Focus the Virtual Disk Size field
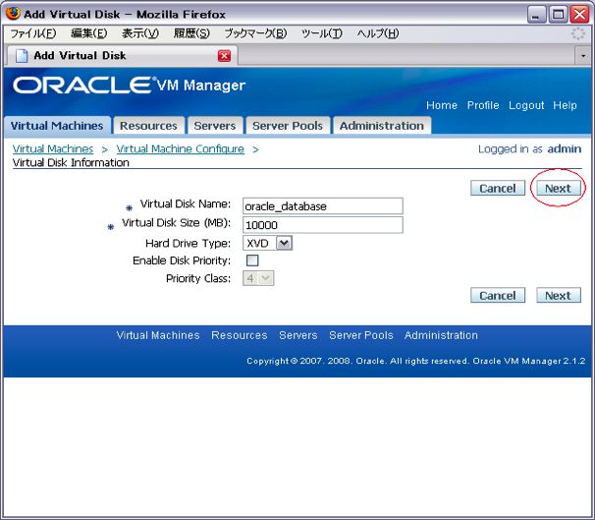Screen dimensions: 595x520 point(323,225)
